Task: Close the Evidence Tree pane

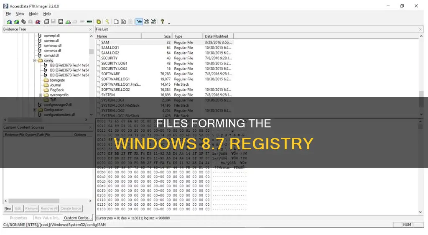Action: [x=90, y=29]
